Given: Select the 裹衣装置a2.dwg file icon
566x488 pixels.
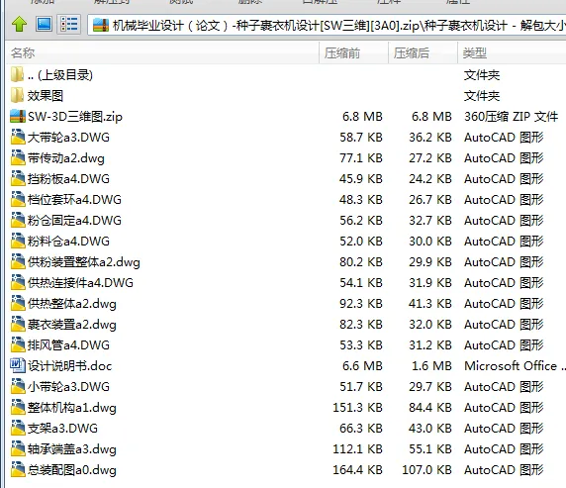Looking at the screenshot, I should 18,324.
